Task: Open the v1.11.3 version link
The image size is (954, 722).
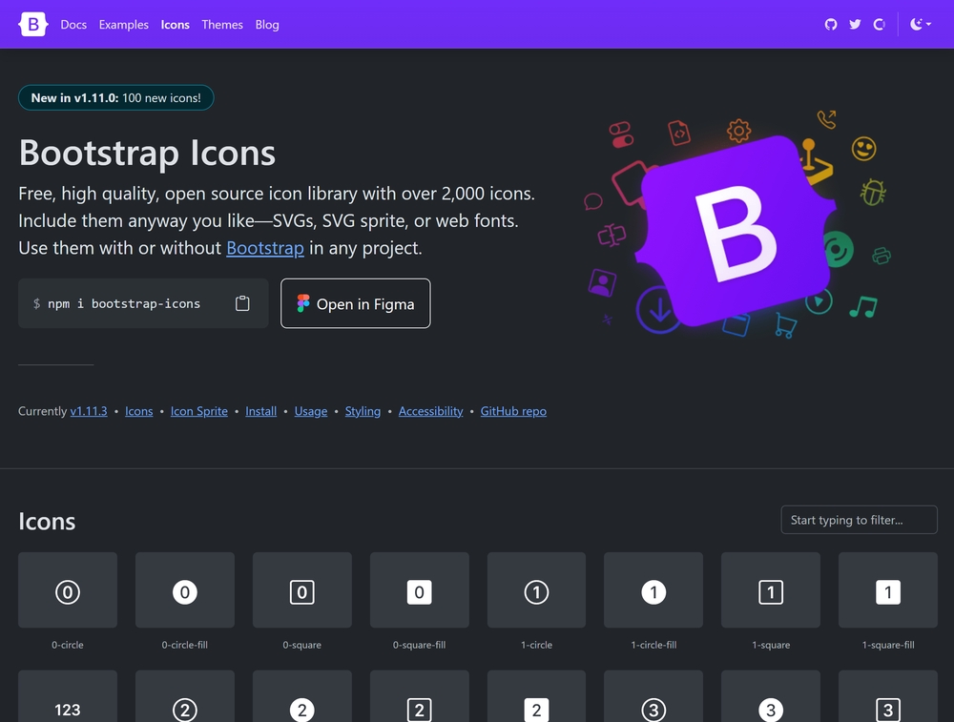Action: [88, 411]
